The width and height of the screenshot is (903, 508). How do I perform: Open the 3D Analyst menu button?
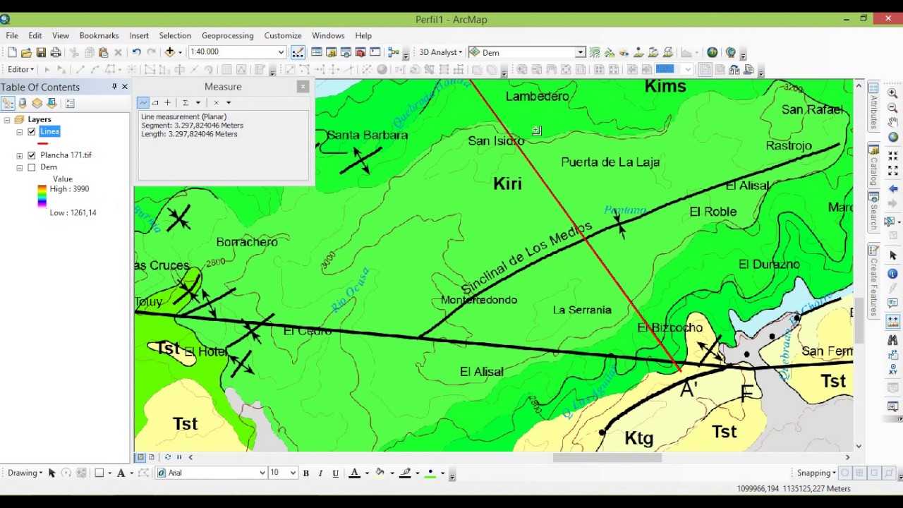(x=440, y=52)
